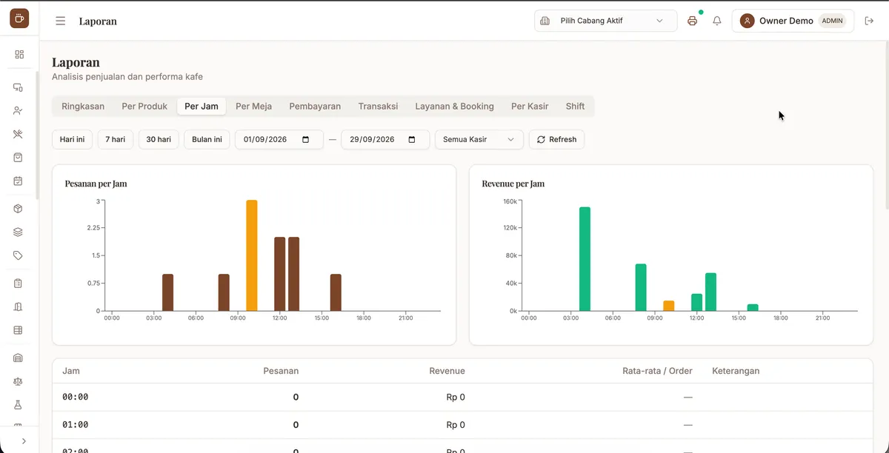
Task: Click the Owner Demo avatar icon
Action: click(x=747, y=21)
